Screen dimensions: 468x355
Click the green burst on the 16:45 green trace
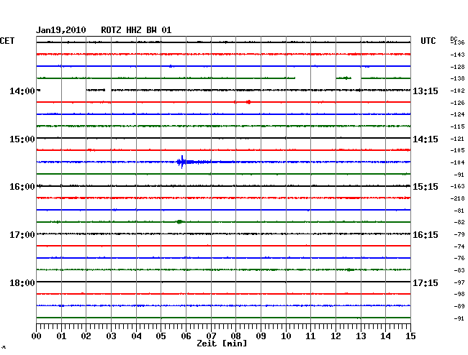tap(179, 221)
